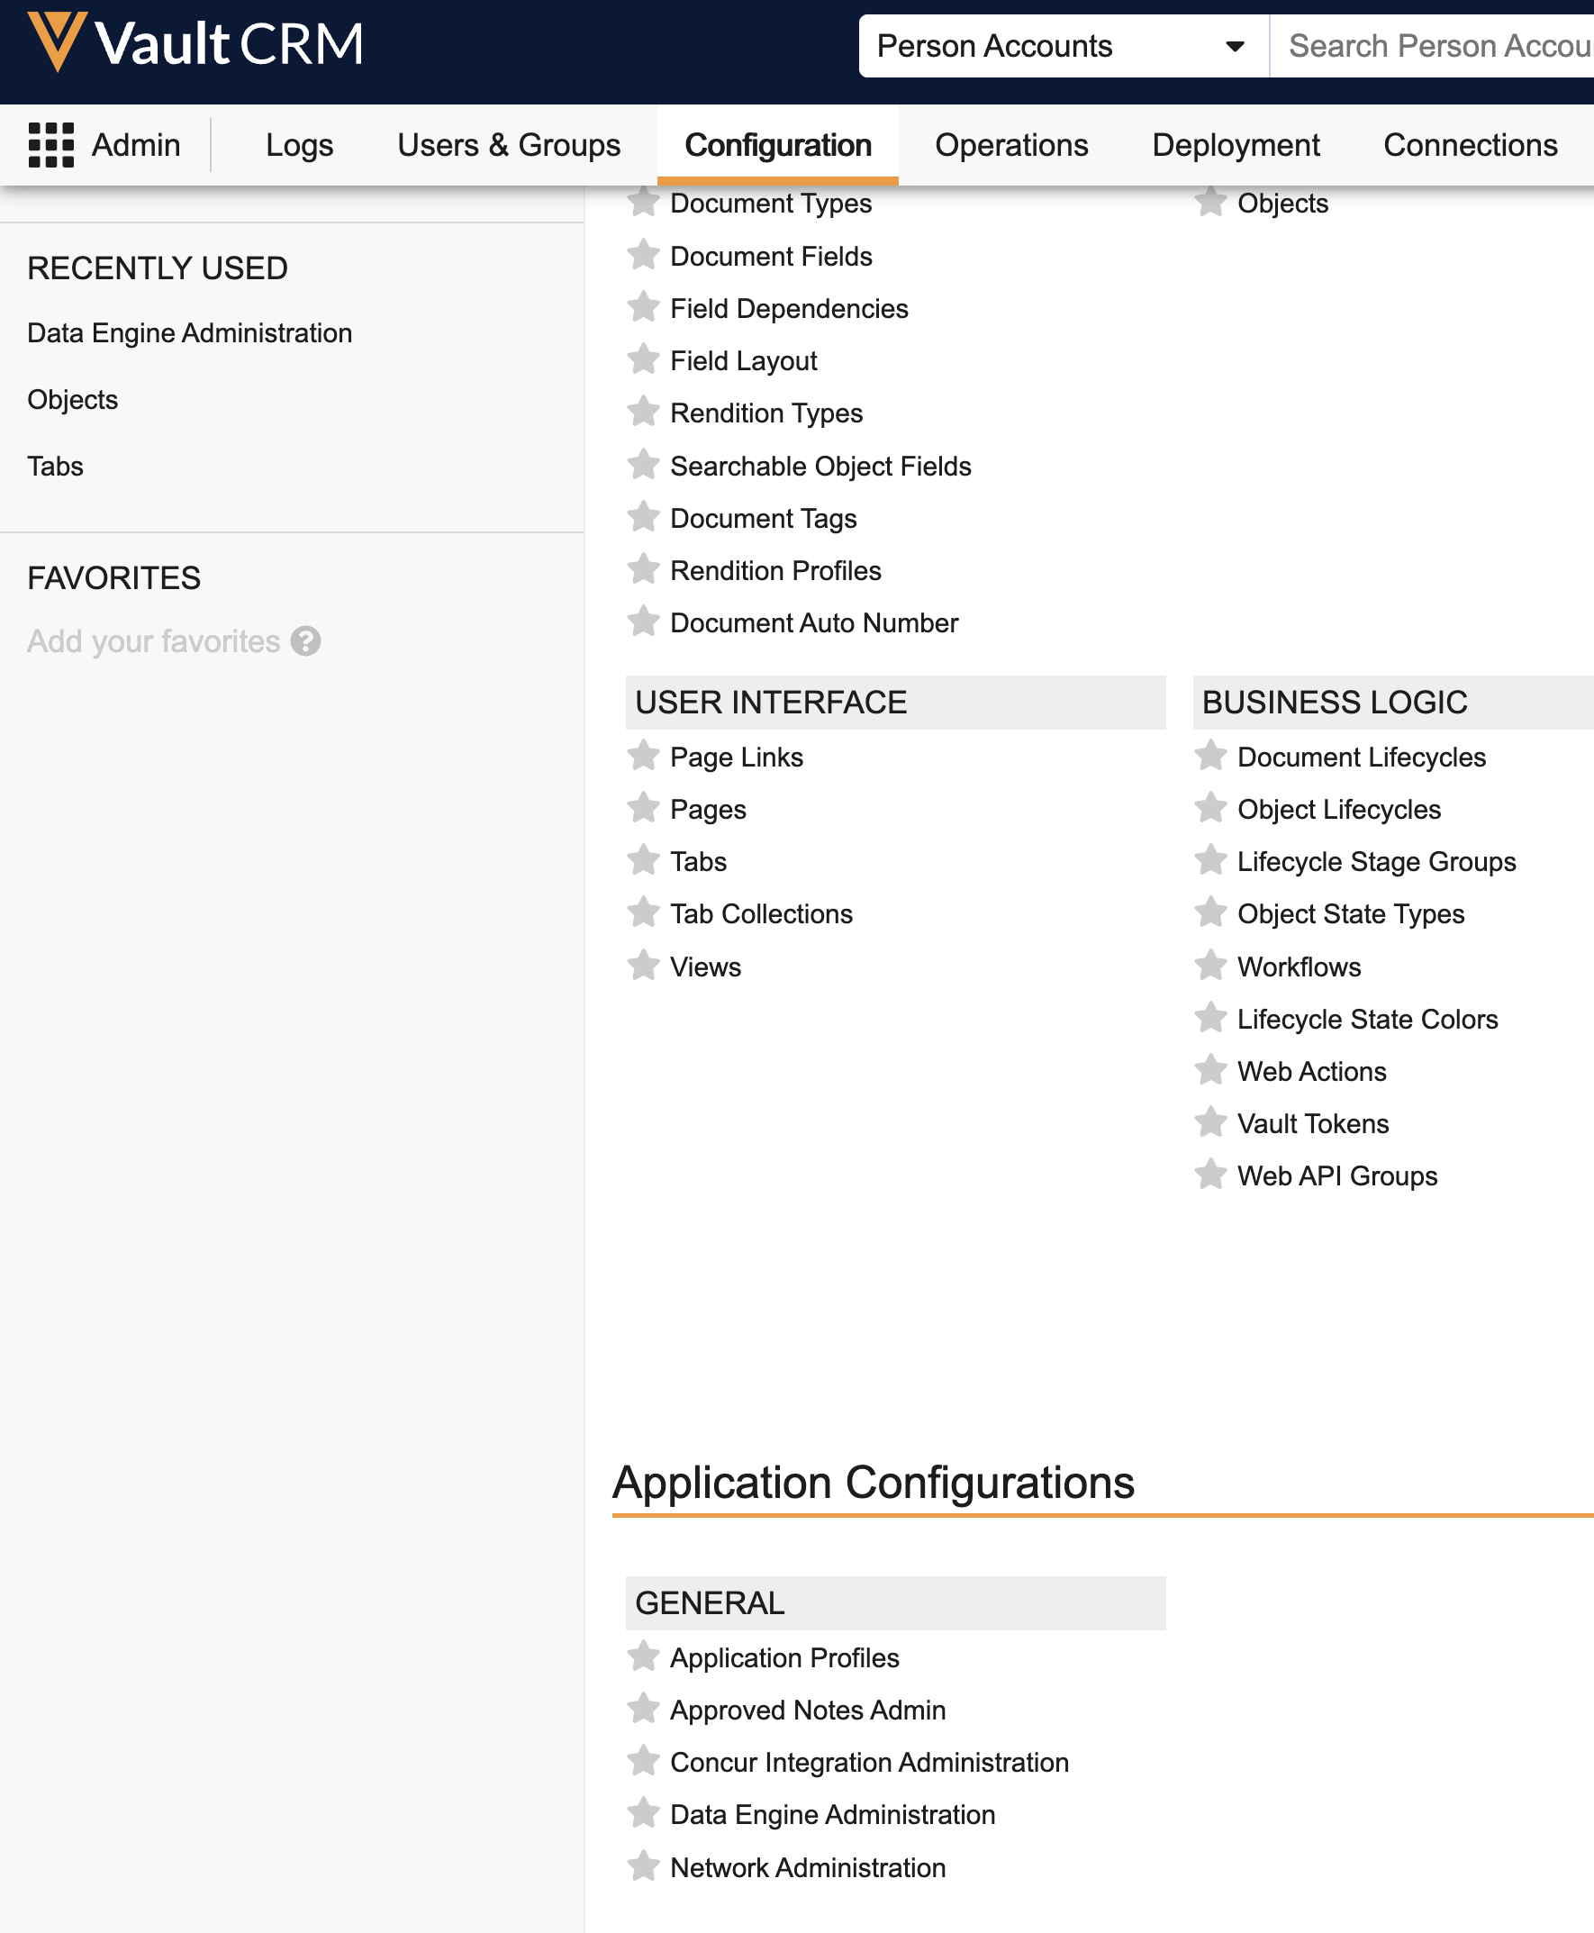Go to the Deployment tab

point(1235,145)
